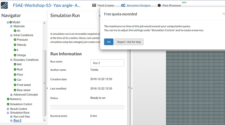Click the green check icon beside Numerics
The width and height of the screenshot is (225, 125).
pos(8,99)
